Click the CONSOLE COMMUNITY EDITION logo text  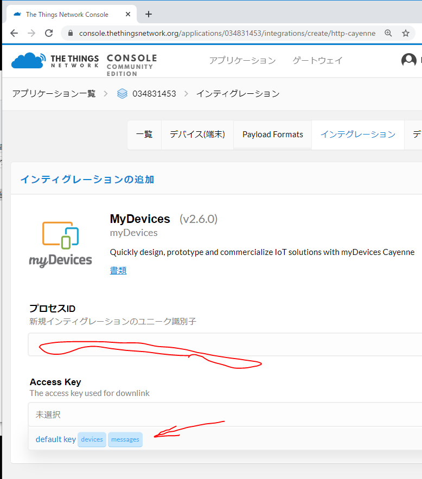[x=132, y=65]
